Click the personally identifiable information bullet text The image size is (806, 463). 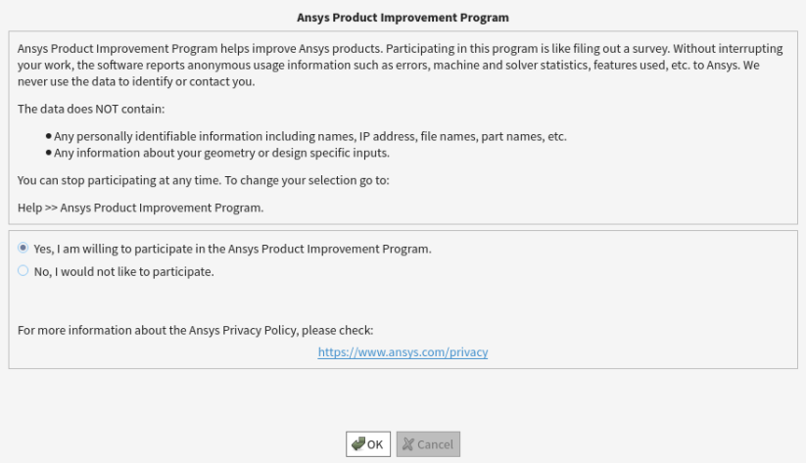pyautogui.click(x=310, y=136)
